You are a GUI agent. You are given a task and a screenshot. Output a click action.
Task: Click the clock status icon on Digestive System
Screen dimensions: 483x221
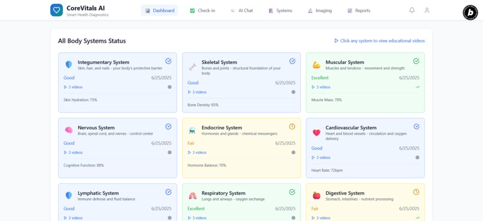coord(416,192)
